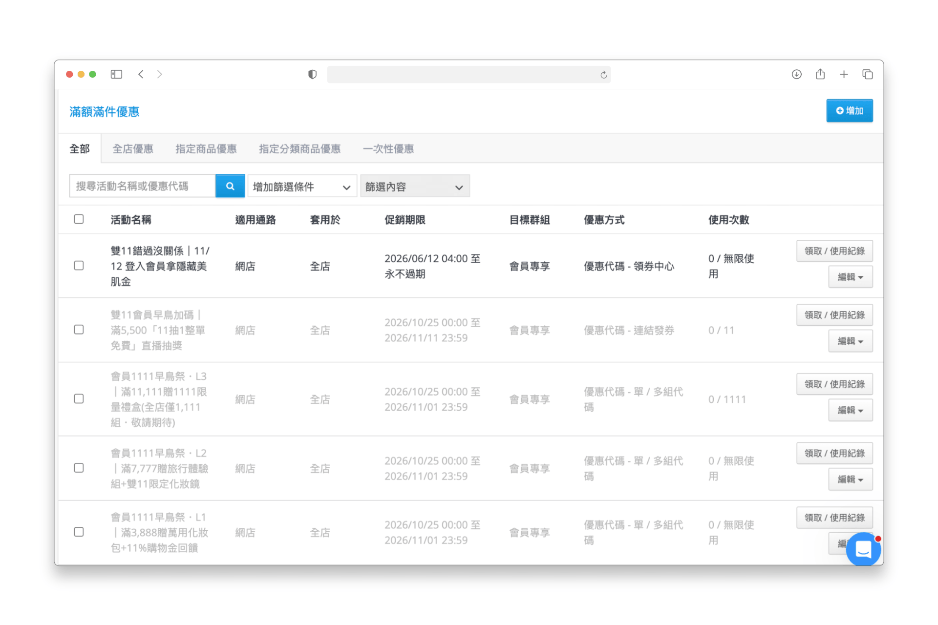The width and height of the screenshot is (938, 625).
Task: Click the 2026/06/12 04:00 promotion period cell
Action: click(x=432, y=266)
